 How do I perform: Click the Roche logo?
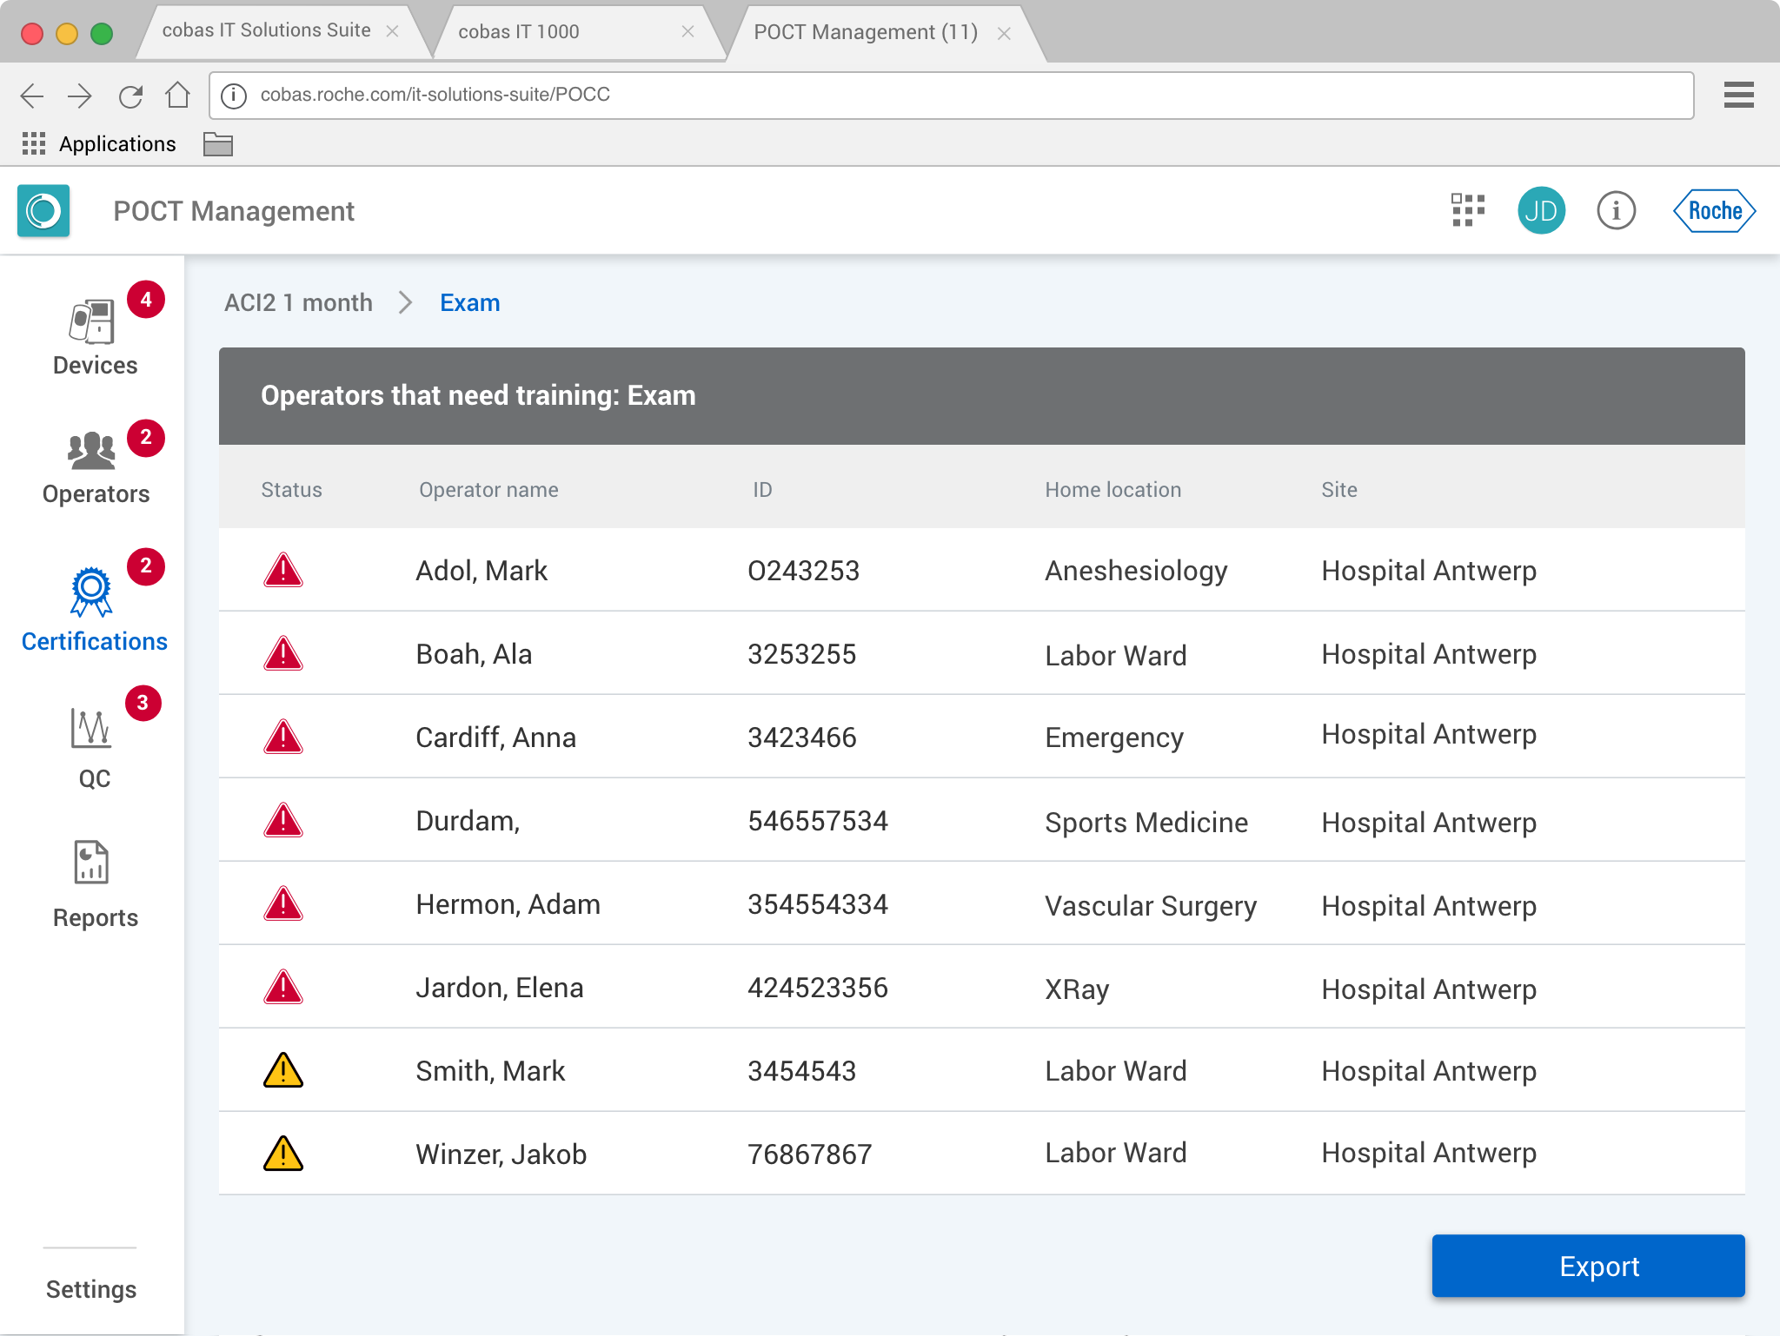pos(1714,211)
